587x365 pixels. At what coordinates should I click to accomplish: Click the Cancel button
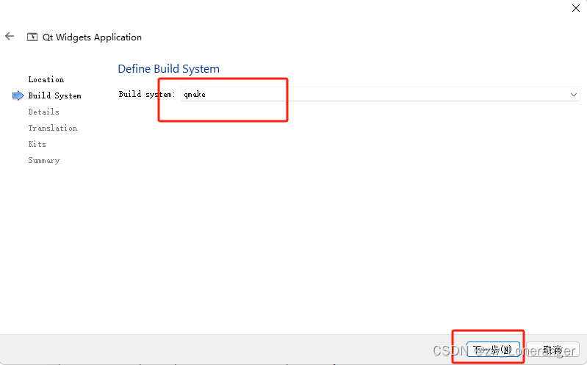click(x=552, y=350)
